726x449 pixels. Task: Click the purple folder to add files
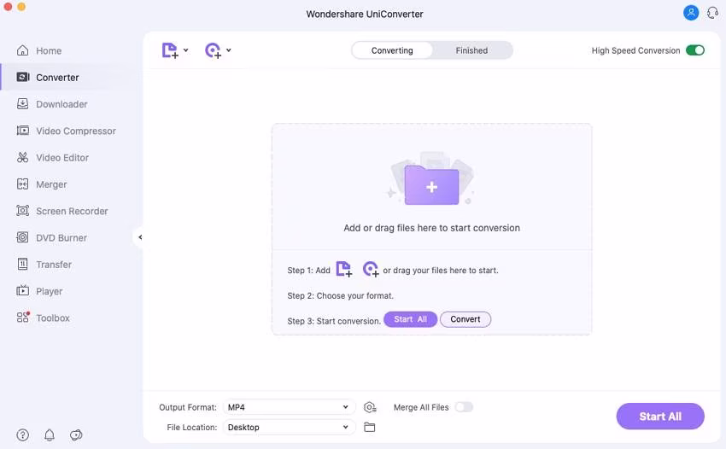(431, 184)
